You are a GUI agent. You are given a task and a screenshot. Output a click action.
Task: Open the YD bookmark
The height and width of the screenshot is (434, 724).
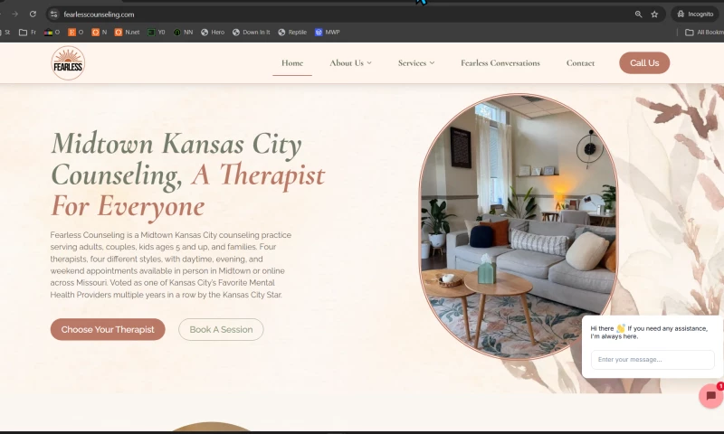156,33
